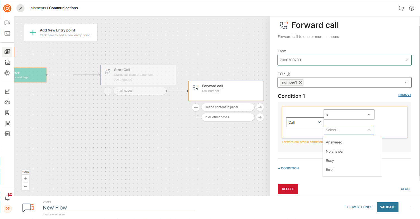420x219 pixels.
Task: Choose No answer from the list
Action: point(334,151)
